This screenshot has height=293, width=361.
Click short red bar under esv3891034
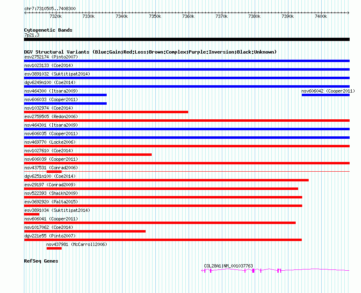pyautogui.click(x=32, y=214)
